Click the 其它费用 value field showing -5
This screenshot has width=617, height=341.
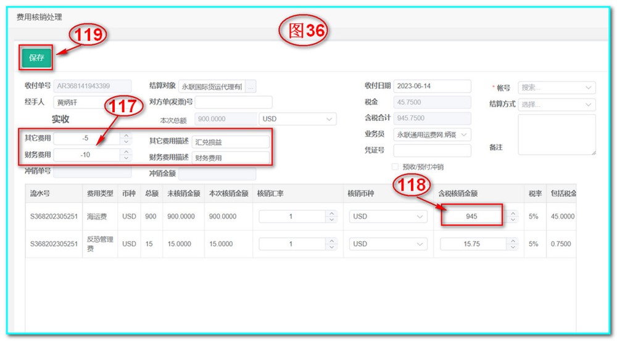[86, 139]
